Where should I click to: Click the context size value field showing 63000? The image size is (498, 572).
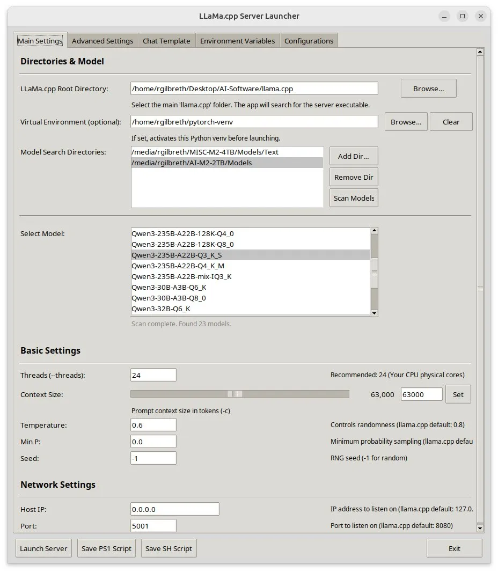click(421, 394)
